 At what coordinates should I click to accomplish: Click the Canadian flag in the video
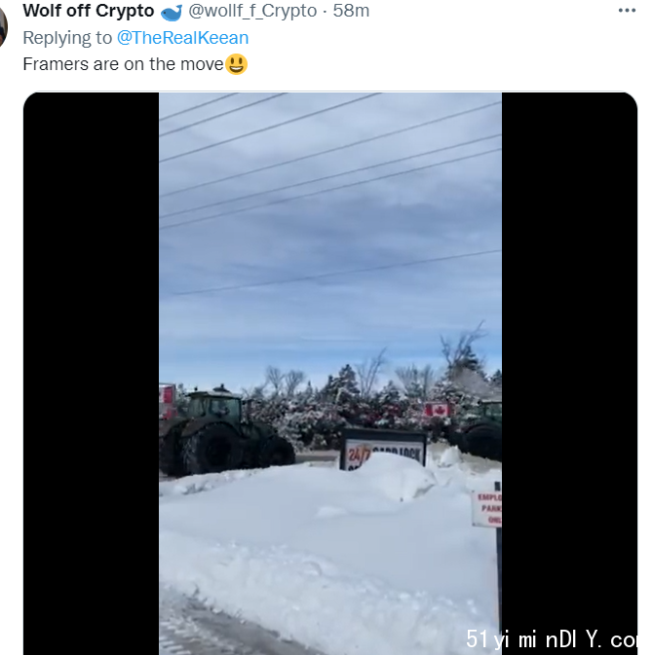click(x=438, y=410)
